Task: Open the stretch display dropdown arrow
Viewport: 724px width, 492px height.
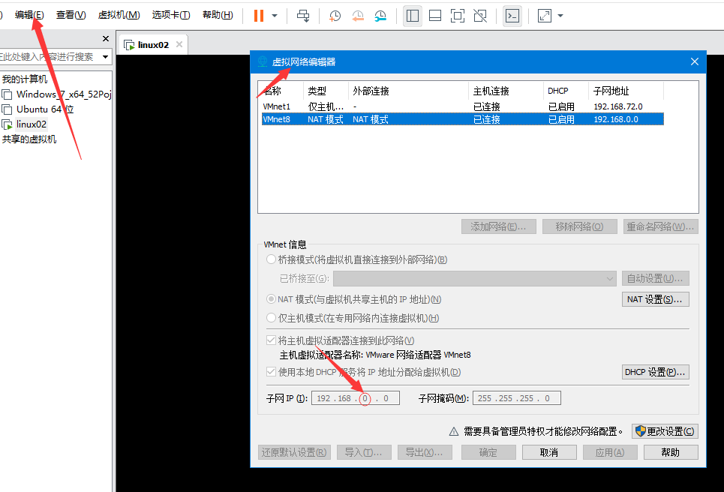Action: [560, 16]
